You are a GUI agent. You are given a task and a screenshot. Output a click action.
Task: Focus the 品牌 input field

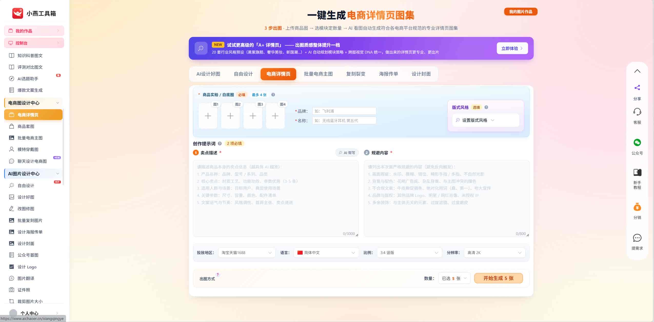tap(344, 111)
